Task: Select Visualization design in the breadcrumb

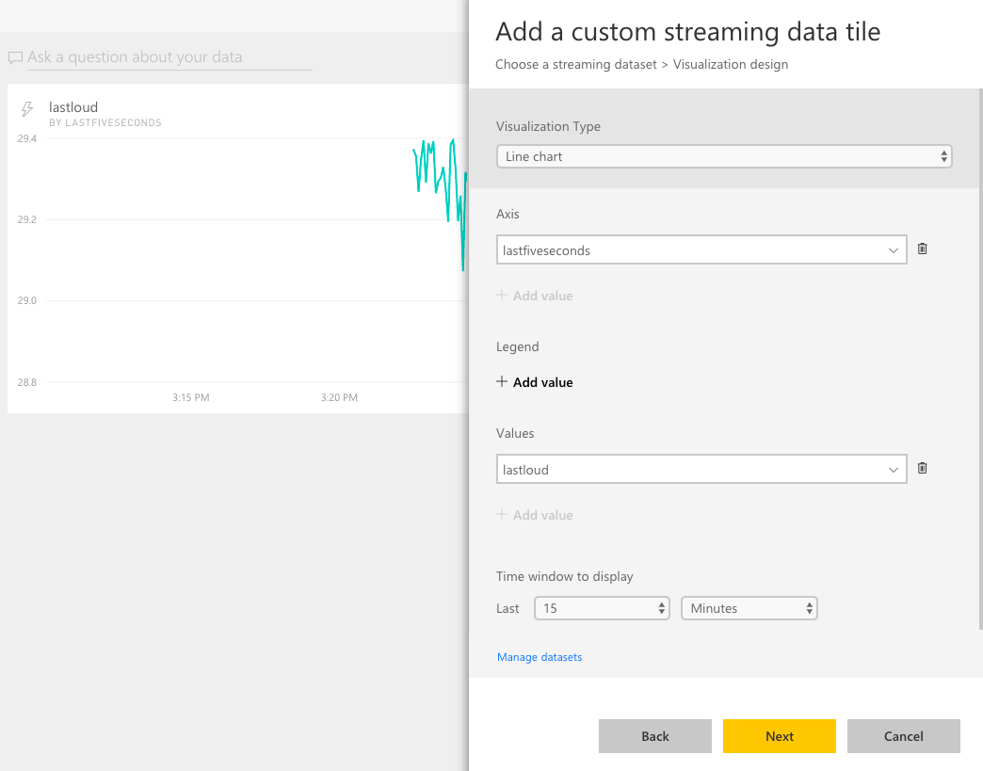Action: pos(730,64)
